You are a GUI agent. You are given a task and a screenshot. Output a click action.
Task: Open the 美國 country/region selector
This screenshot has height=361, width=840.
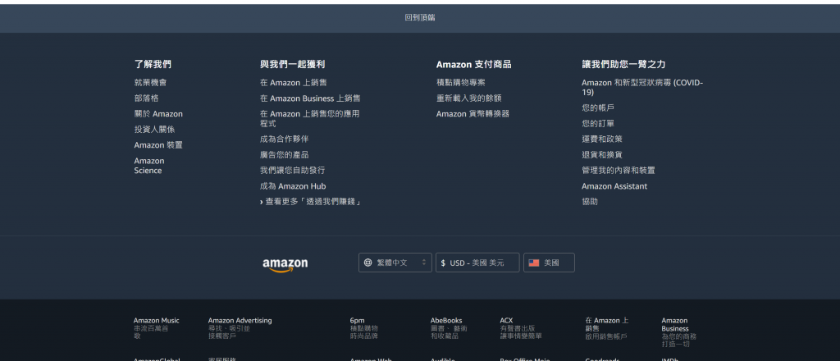pos(549,263)
